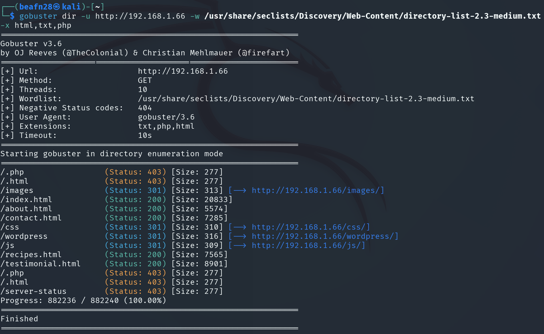Click the 'dir' mode argument in the command
The width and height of the screenshot is (544, 334).
tap(69, 16)
